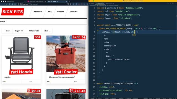Open the Products nav link
177x99 pixels.
[x=38, y=12]
